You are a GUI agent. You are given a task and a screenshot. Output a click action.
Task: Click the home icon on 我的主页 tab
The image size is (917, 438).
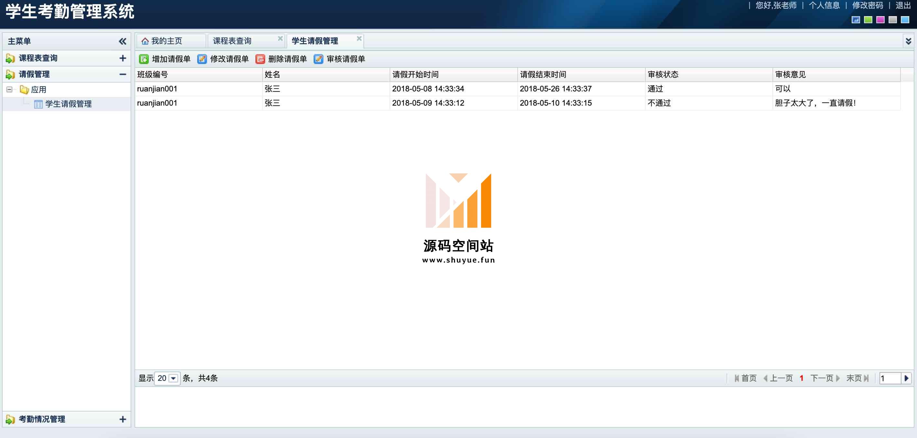(x=145, y=41)
